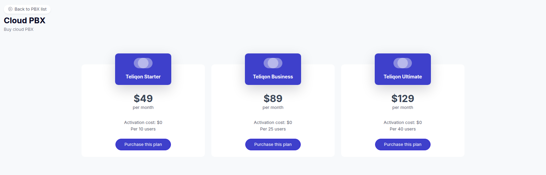Purchase the Teliqon Starter plan
546x175 pixels.
143,145
